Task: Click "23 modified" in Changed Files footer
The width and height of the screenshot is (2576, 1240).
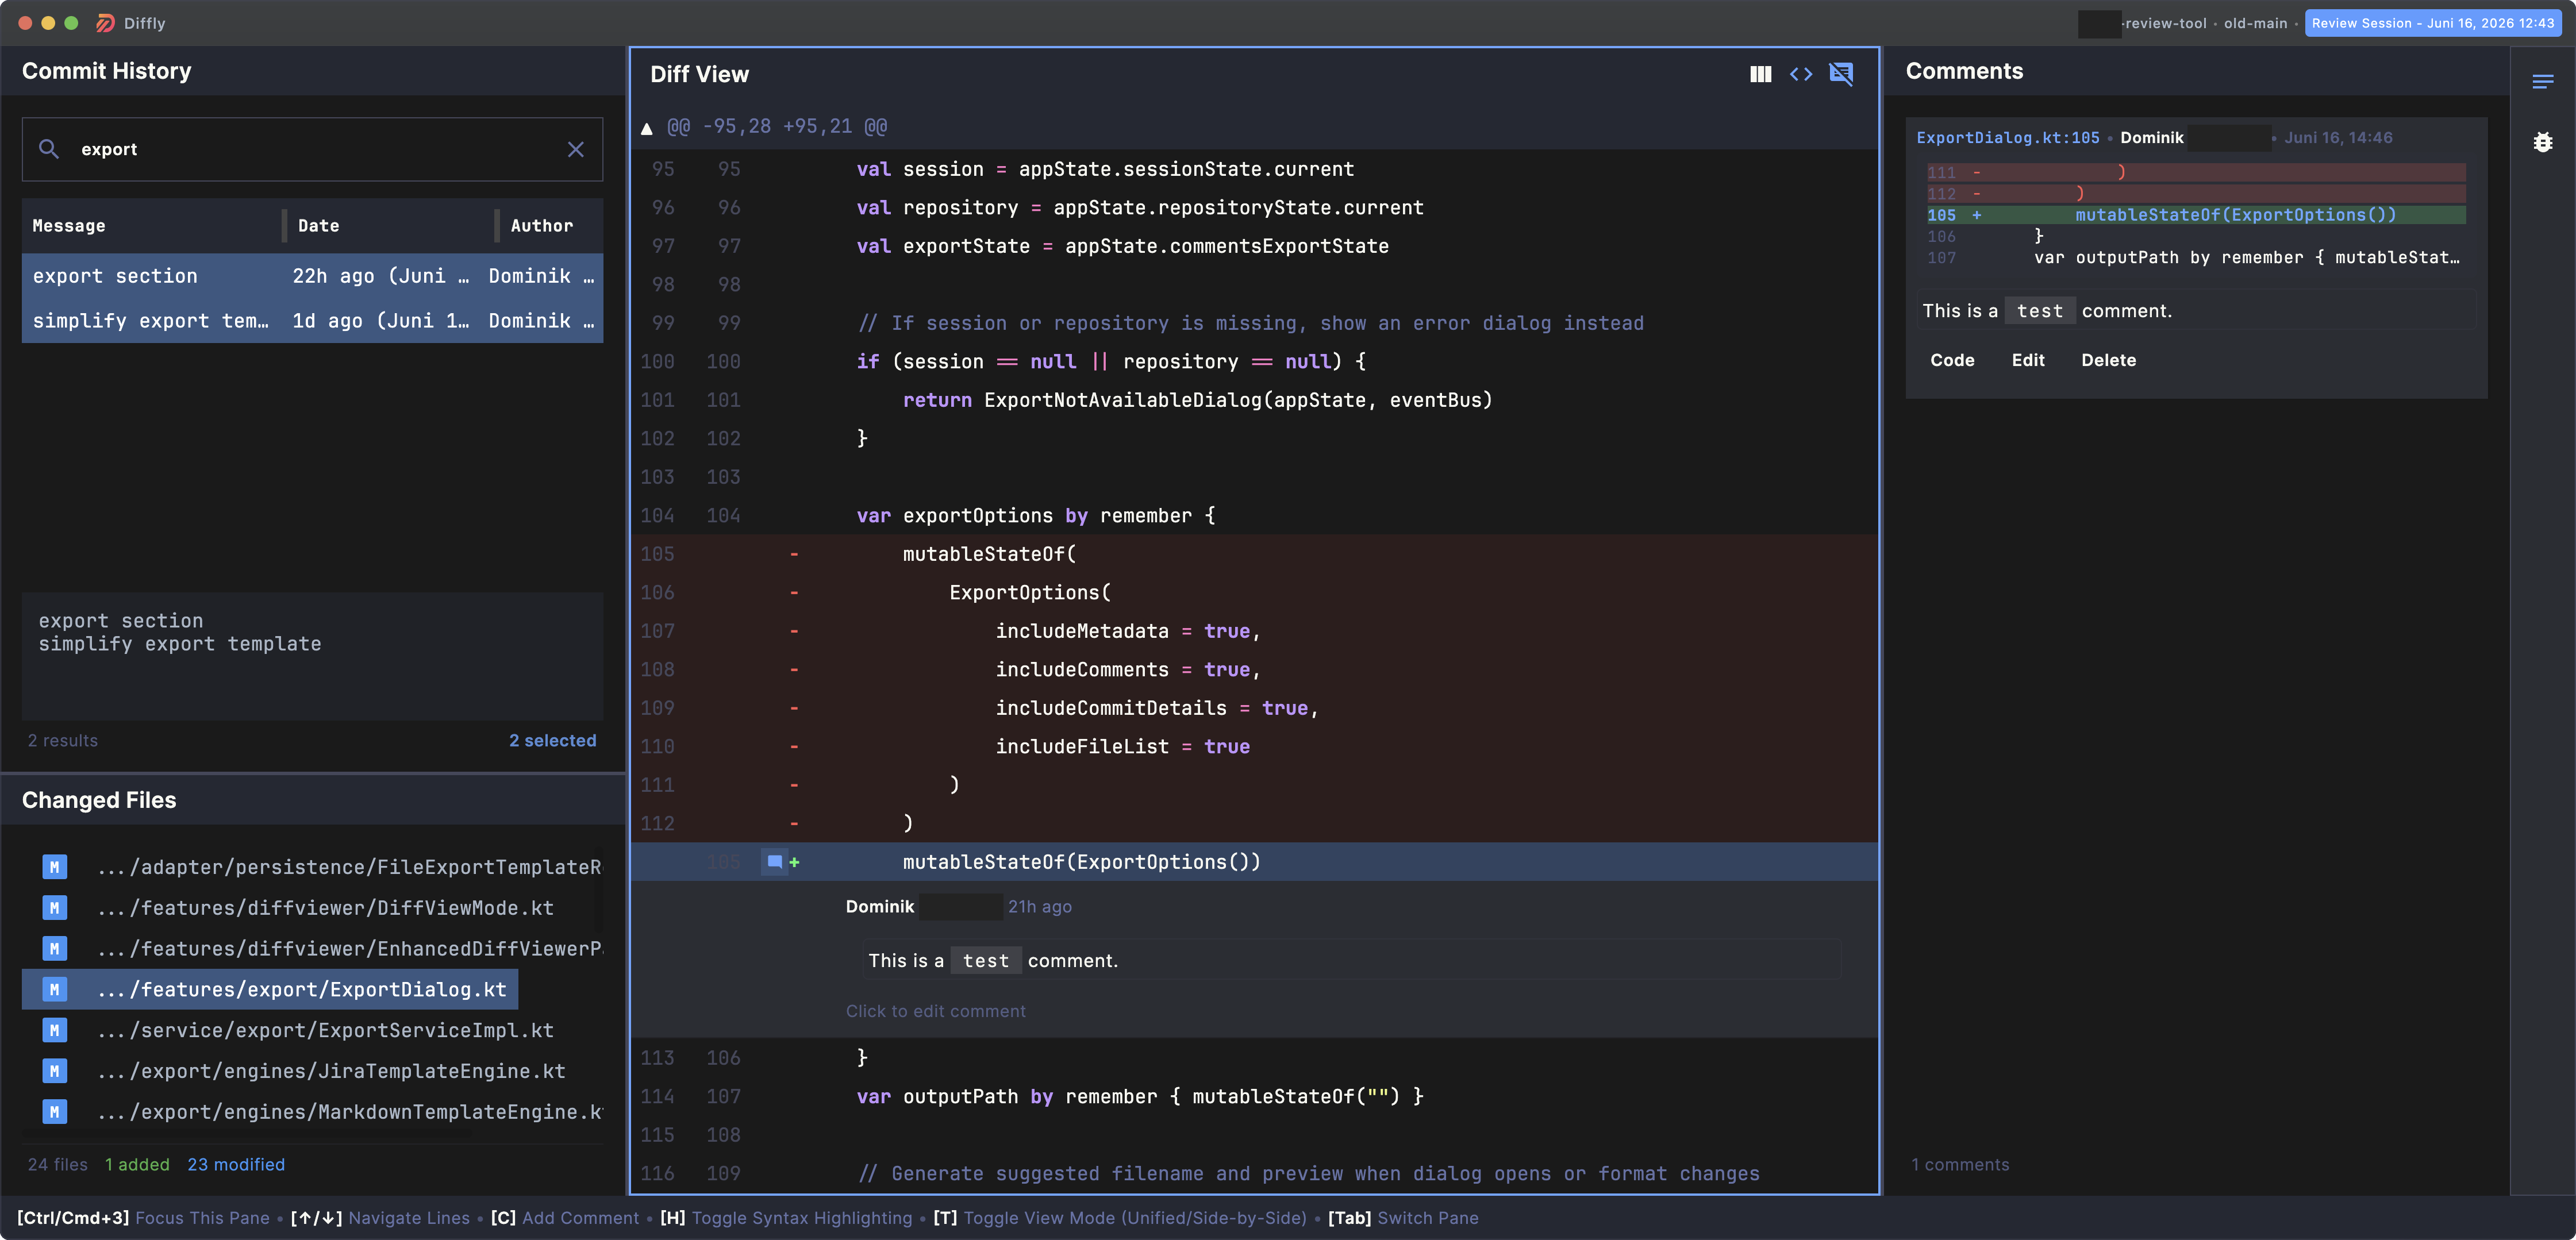Action: point(236,1165)
